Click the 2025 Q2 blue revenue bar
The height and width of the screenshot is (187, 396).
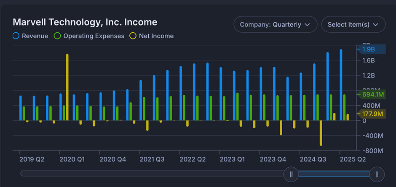click(x=341, y=85)
